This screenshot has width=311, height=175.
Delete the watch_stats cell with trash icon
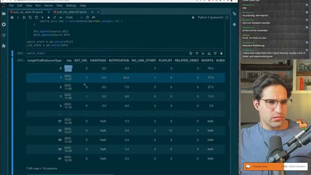(x=222, y=53)
